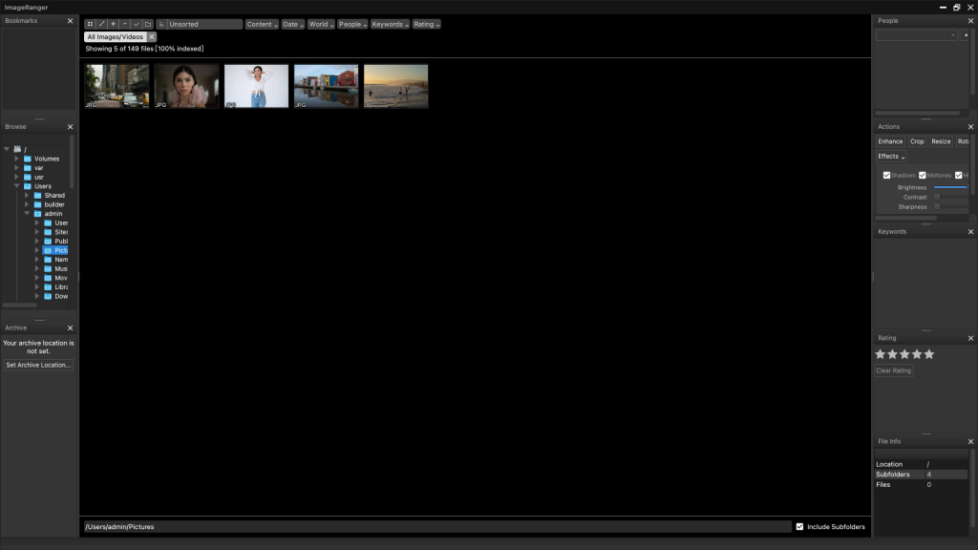
Task: Click the Crop button
Action: click(917, 141)
